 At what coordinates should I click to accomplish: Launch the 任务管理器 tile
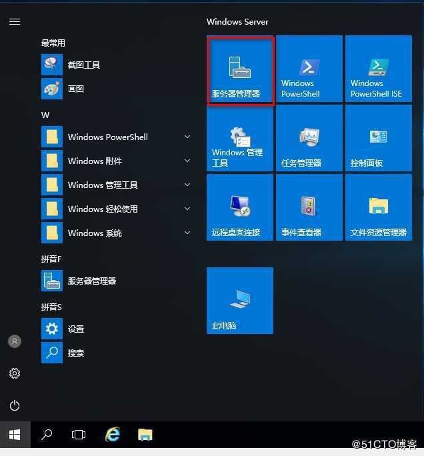pos(309,138)
